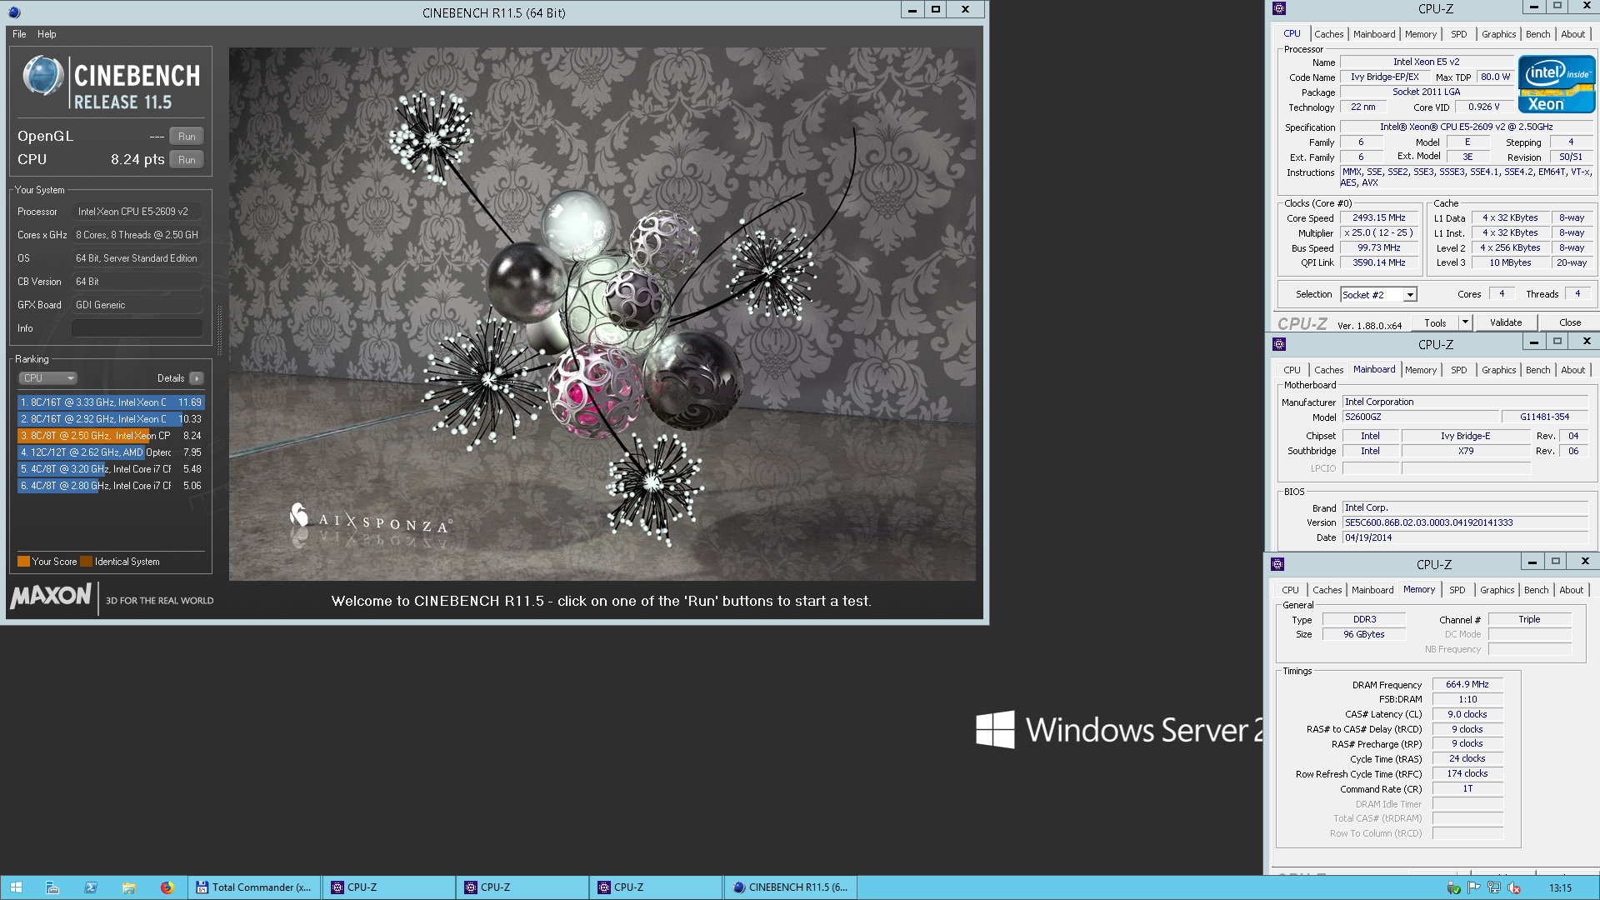1600x900 pixels.
Task: Click the bottom CPU-Z title bar icon
Action: tap(1277, 564)
